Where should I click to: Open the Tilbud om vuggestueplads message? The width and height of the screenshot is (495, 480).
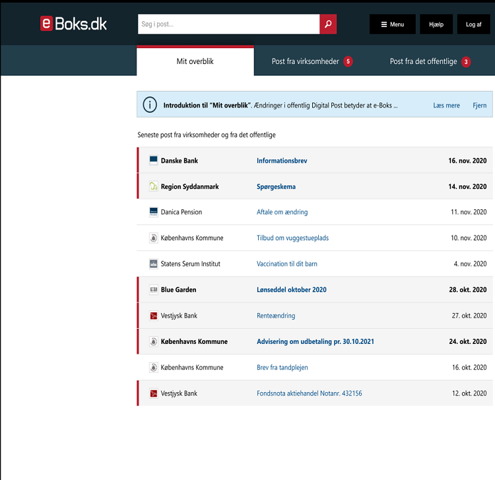coord(292,238)
